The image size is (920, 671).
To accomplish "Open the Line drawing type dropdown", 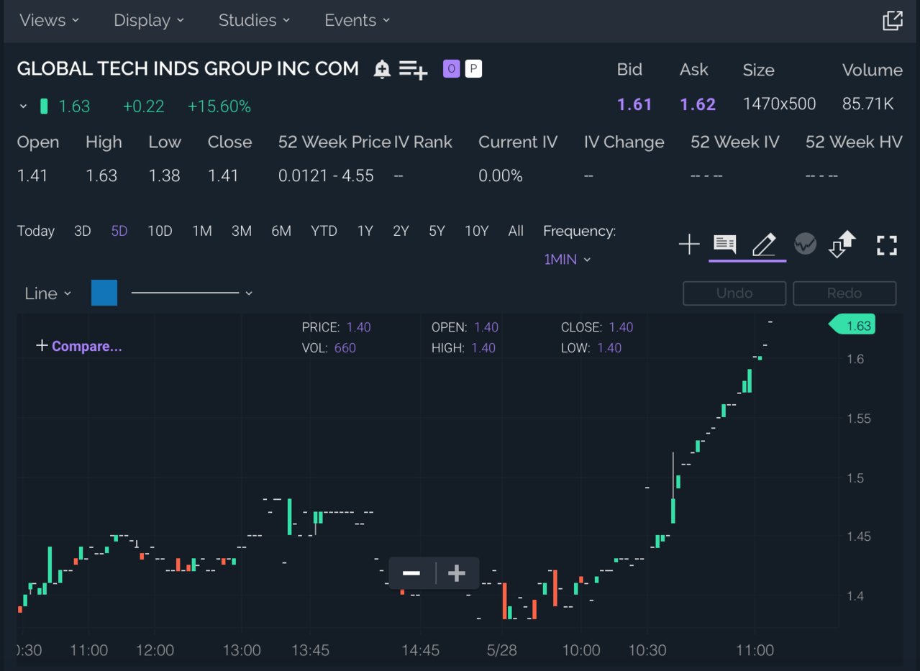I will [x=48, y=293].
